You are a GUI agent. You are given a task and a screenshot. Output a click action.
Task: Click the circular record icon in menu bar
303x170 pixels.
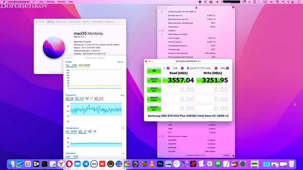click(x=200, y=2)
